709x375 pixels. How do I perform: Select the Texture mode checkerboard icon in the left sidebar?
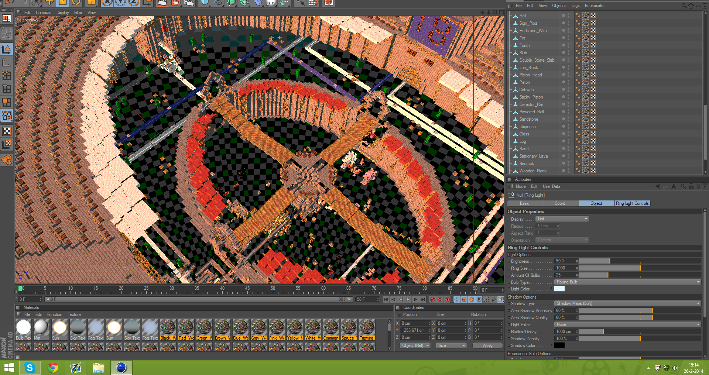7,131
